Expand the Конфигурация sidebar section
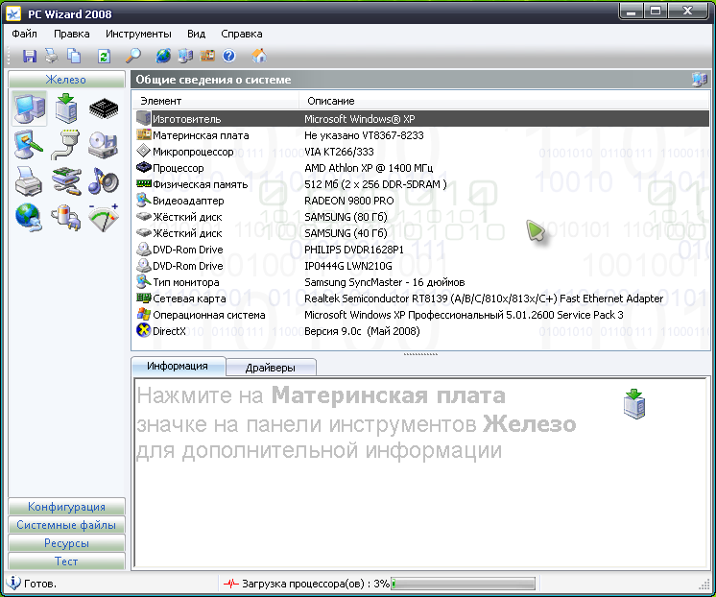716x597 pixels. (x=66, y=507)
